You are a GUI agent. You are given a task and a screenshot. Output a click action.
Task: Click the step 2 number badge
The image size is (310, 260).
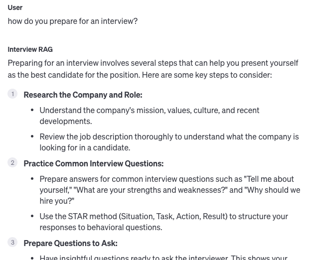click(x=12, y=162)
